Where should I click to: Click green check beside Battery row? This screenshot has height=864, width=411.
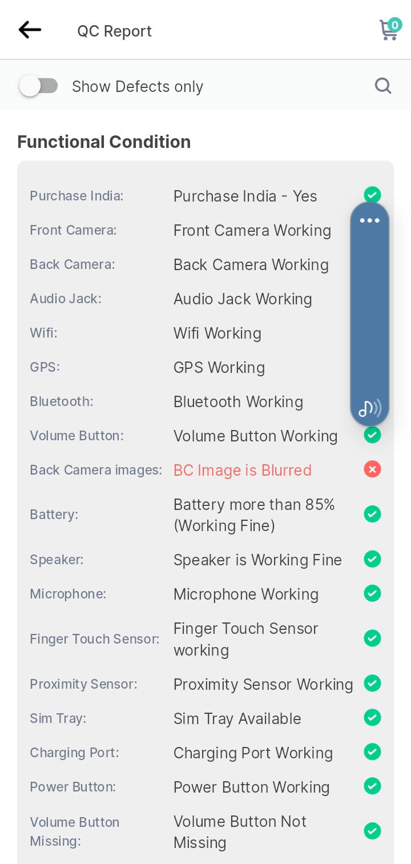[373, 515]
